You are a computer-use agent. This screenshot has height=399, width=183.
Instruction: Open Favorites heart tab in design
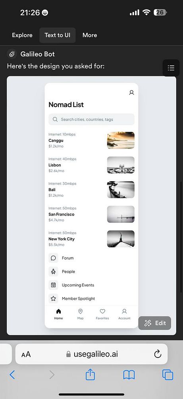point(102,314)
